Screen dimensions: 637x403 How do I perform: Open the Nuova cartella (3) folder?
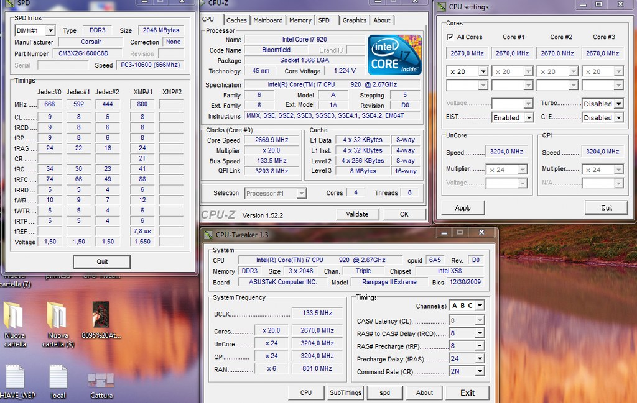[58, 324]
